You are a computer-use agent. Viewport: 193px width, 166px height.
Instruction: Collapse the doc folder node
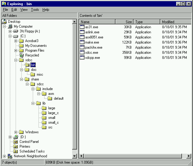coord(22,70)
